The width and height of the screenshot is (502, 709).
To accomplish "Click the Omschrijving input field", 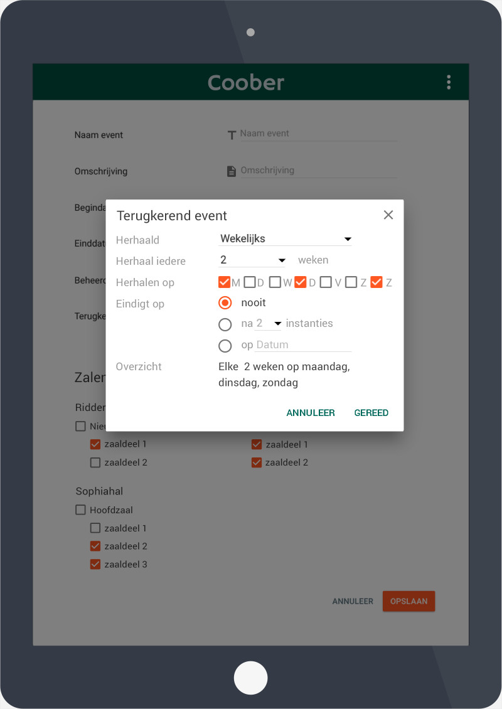I will (x=318, y=171).
